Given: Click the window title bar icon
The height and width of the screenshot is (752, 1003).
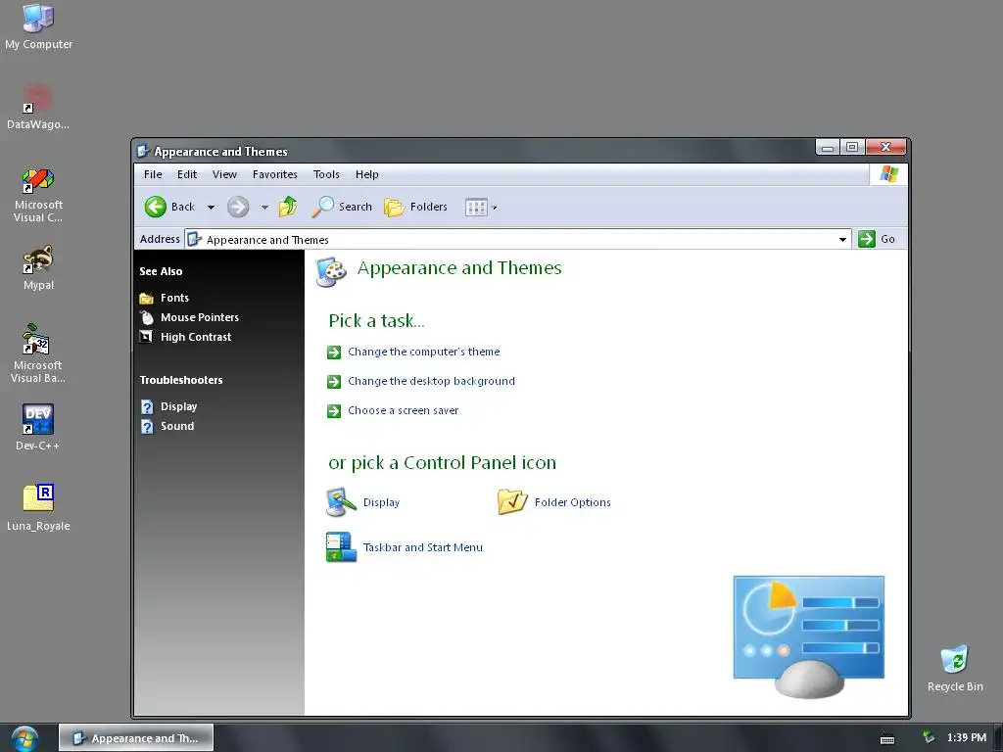Looking at the screenshot, I should click(x=143, y=151).
